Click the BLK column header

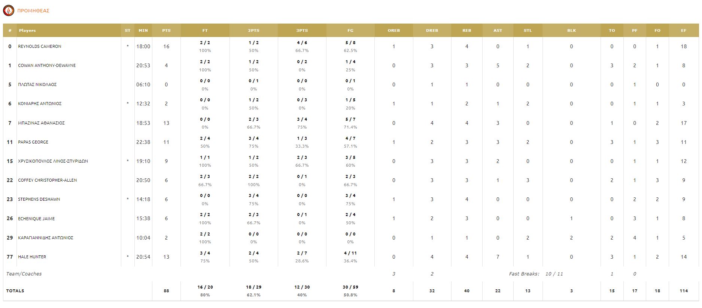tap(571, 30)
